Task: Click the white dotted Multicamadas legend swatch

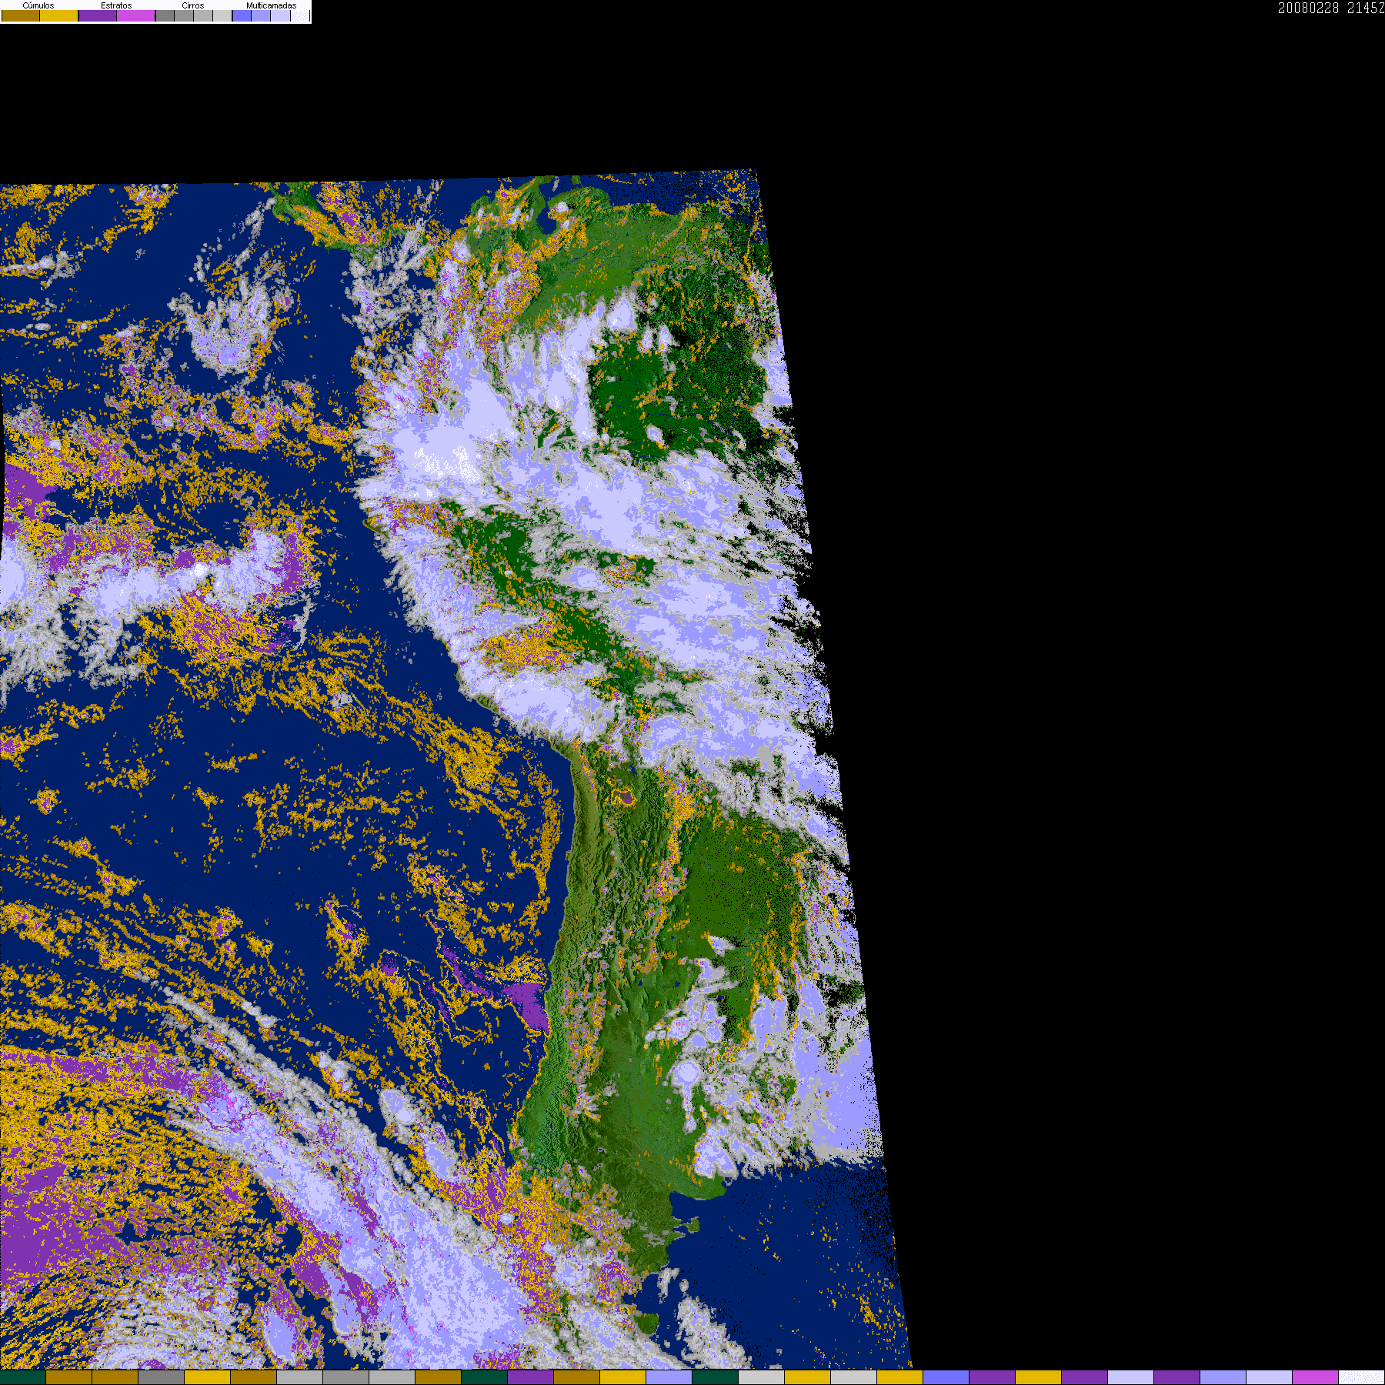Action: [x=300, y=15]
